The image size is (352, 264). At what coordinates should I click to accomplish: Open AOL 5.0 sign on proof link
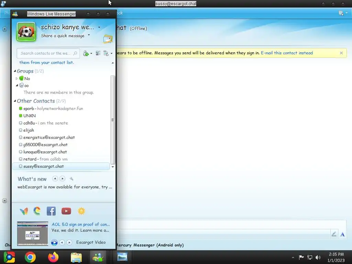tap(80, 224)
